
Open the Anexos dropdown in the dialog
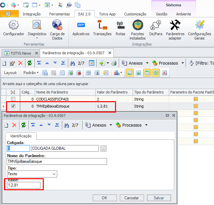[111, 125]
